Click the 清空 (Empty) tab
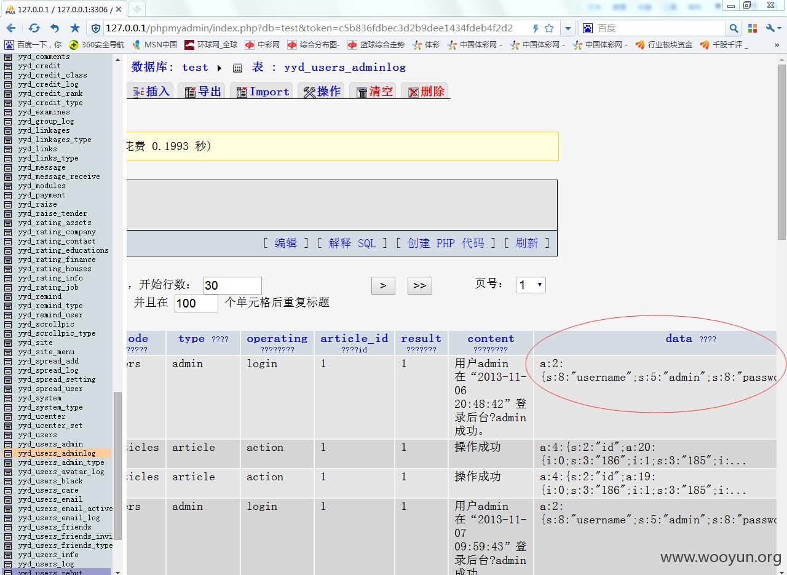Screen dimensions: 787x575 (374, 91)
